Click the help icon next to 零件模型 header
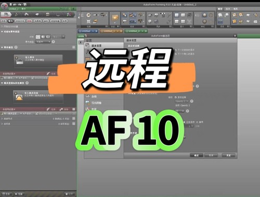Image resolution: width=260 pixels, height=197 pixels. (16, 47)
